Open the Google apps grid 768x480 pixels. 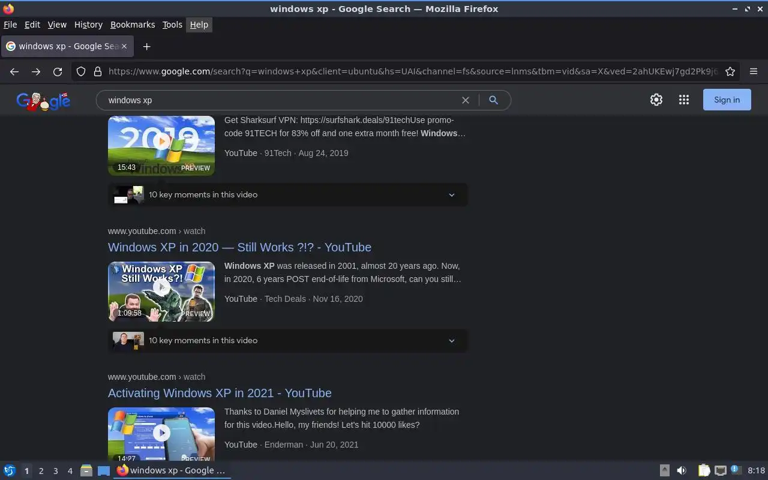(684, 100)
